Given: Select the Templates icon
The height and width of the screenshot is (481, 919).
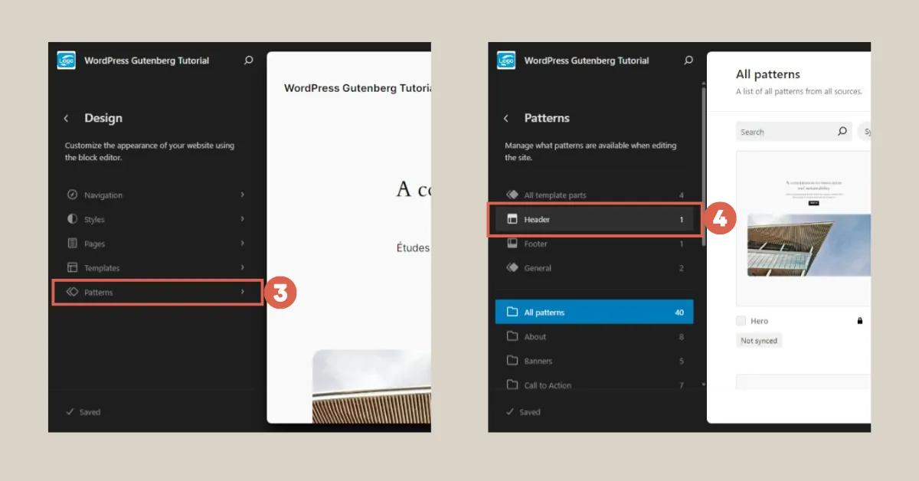Looking at the screenshot, I should (74, 267).
